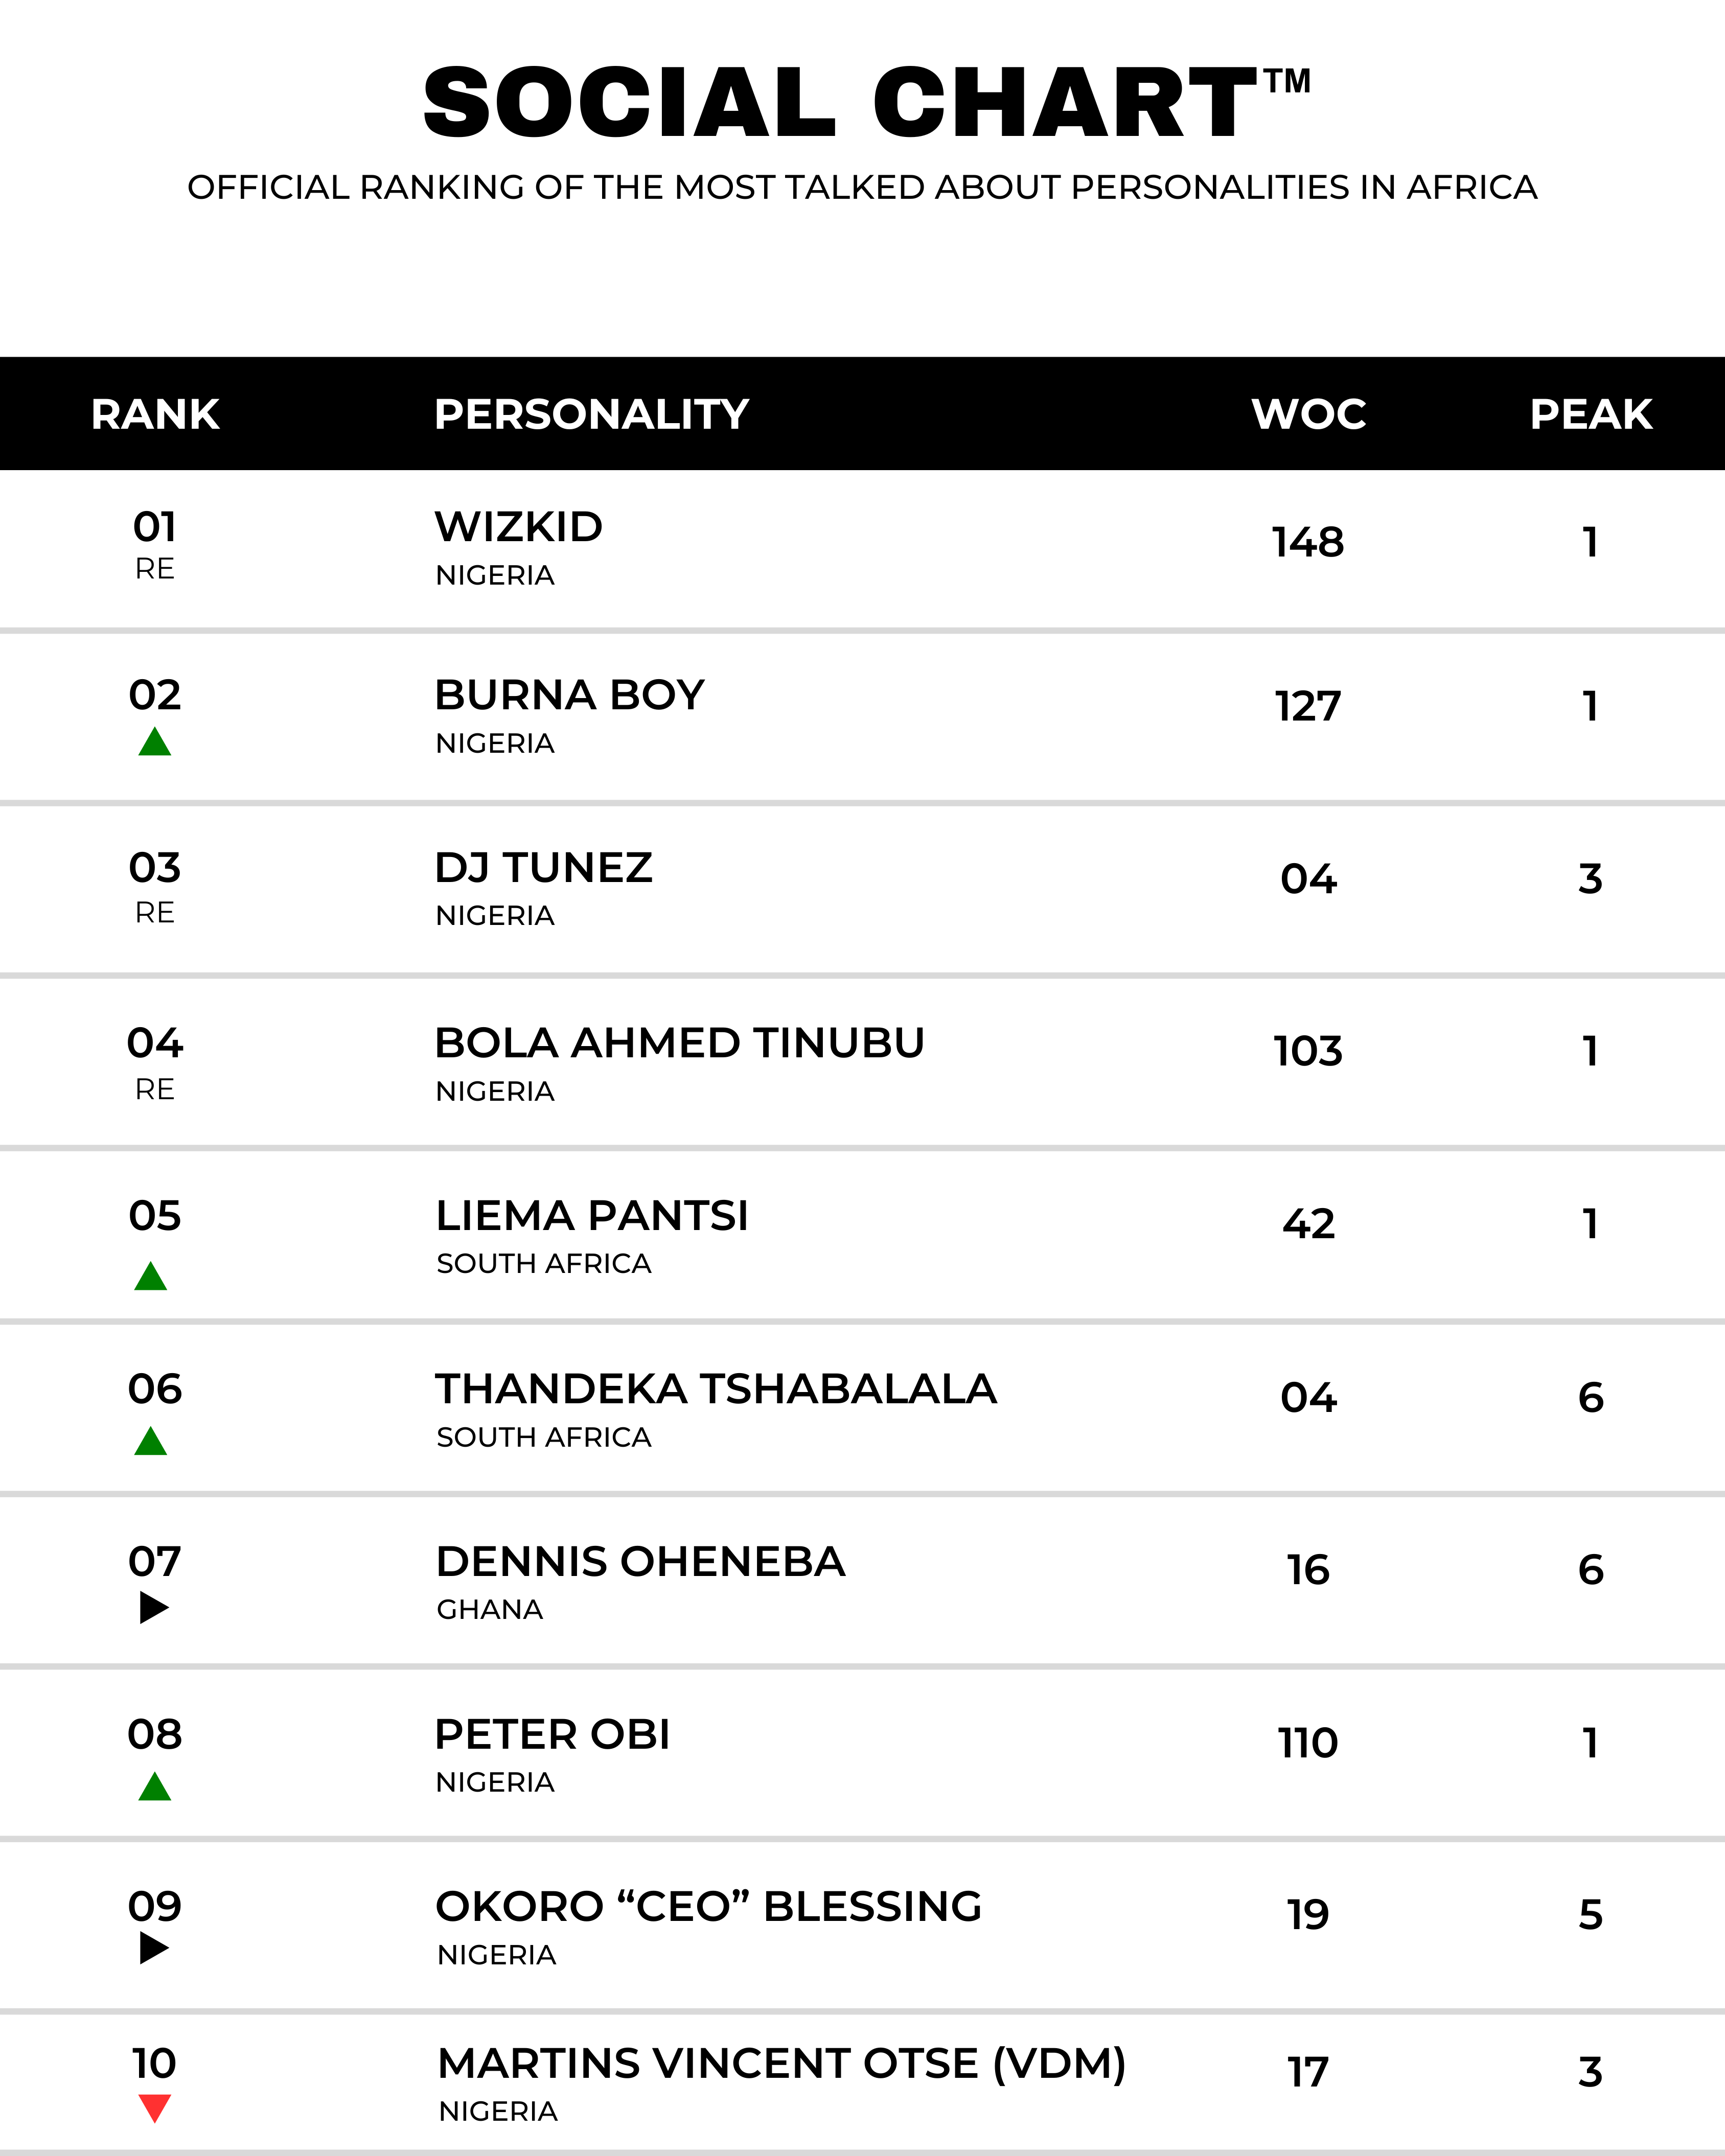Click Wizkid's 148 weeks-on-chart value
This screenshot has width=1725, height=2156.
(1308, 542)
